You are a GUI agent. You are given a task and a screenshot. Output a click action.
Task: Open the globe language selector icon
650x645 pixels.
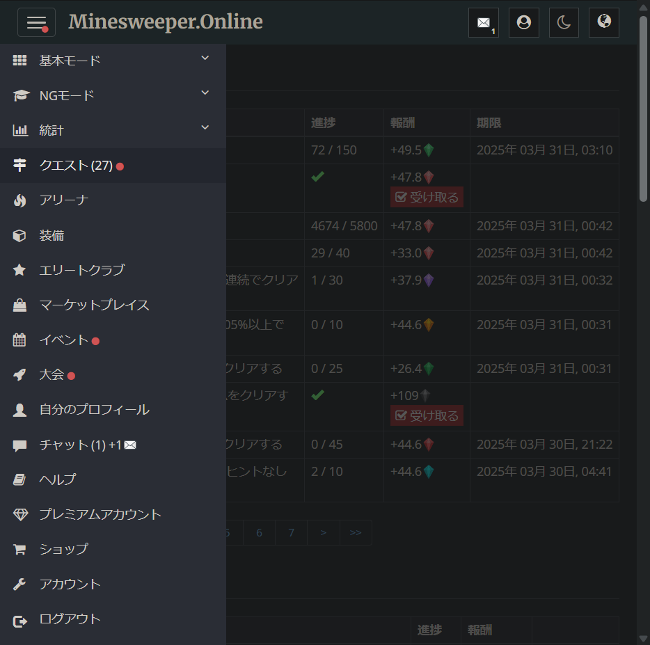tap(604, 22)
